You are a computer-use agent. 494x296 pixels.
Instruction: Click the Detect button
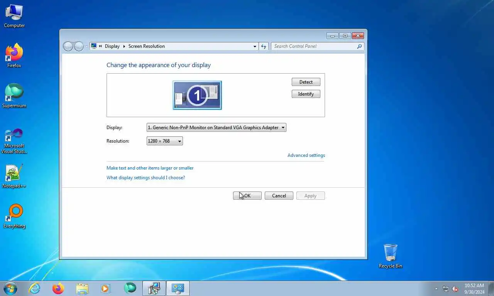tap(306, 82)
